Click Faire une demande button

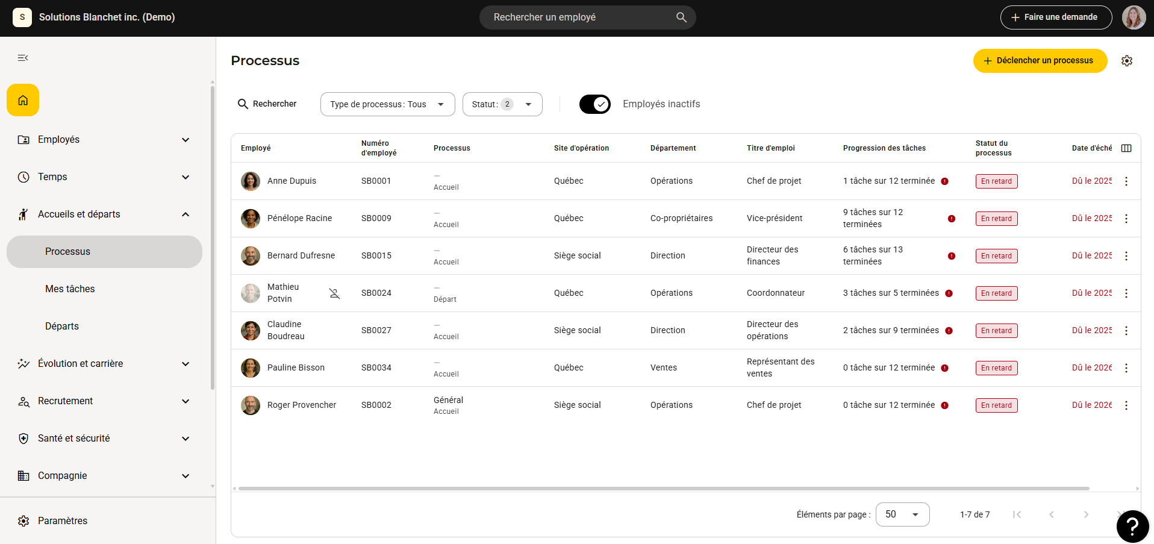1056,17
